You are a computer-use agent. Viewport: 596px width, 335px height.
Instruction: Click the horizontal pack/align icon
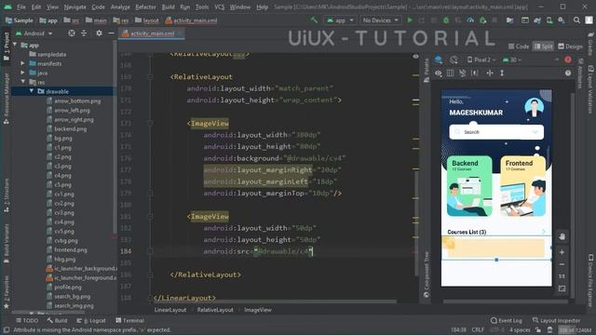click(x=490, y=73)
